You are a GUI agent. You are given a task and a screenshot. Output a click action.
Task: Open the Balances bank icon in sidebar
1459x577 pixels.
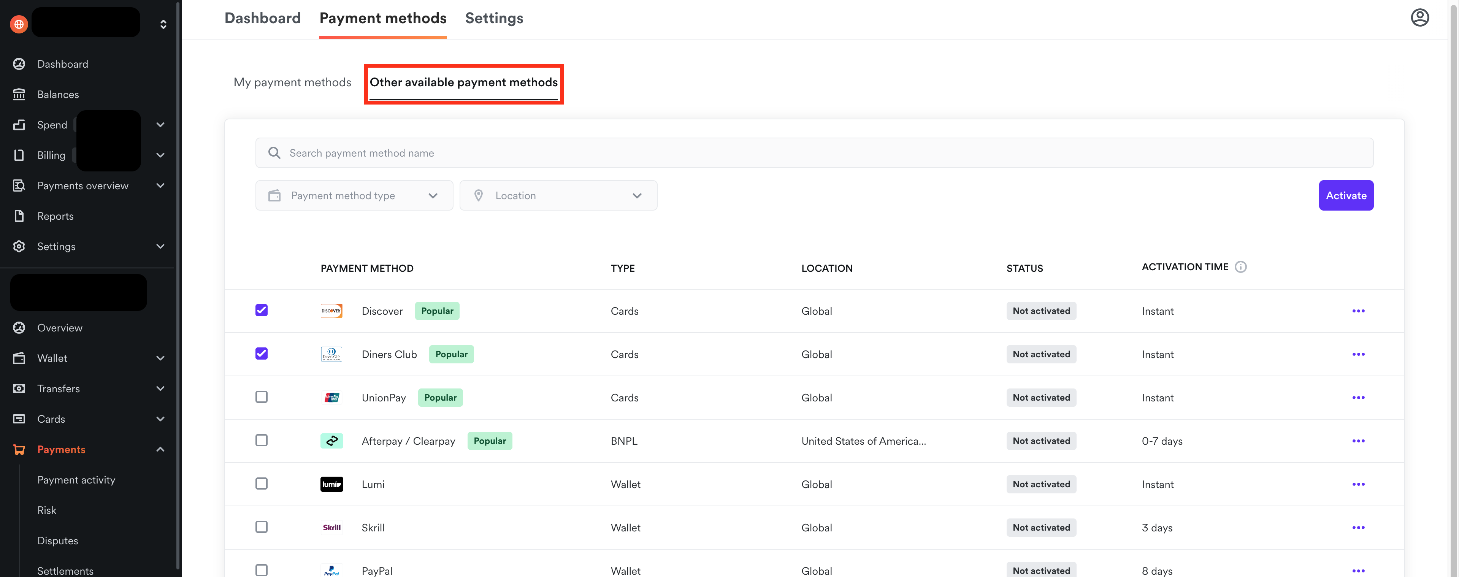point(19,95)
